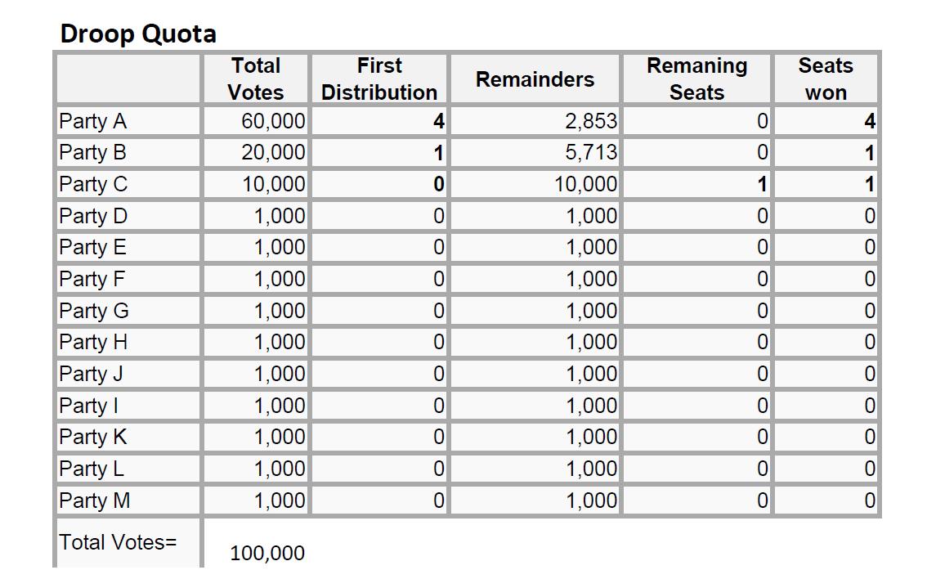Image resolution: width=927 pixels, height=588 pixels.
Task: Select Party B remainder 5,713 cell
Action: 591,153
